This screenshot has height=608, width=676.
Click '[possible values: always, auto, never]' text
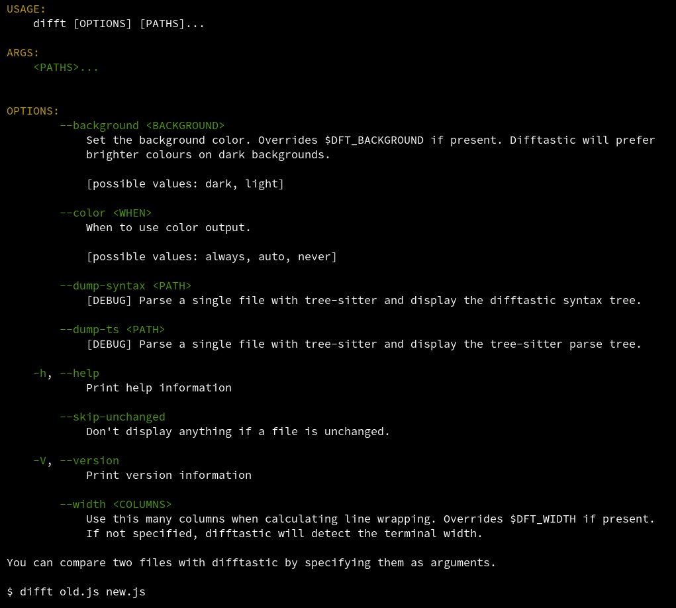point(211,256)
